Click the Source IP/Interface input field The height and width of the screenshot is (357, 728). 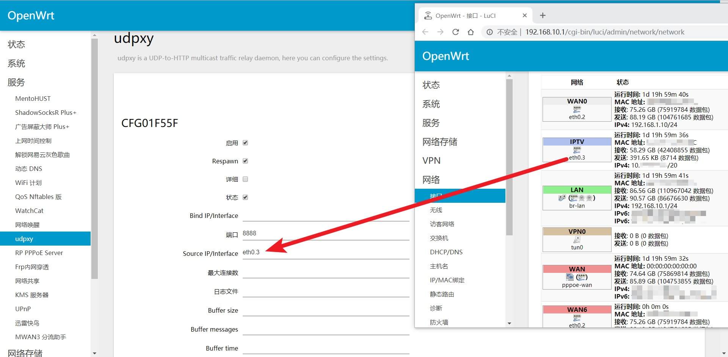point(325,252)
